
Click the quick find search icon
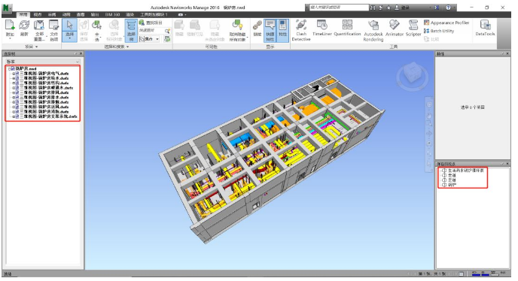[167, 31]
